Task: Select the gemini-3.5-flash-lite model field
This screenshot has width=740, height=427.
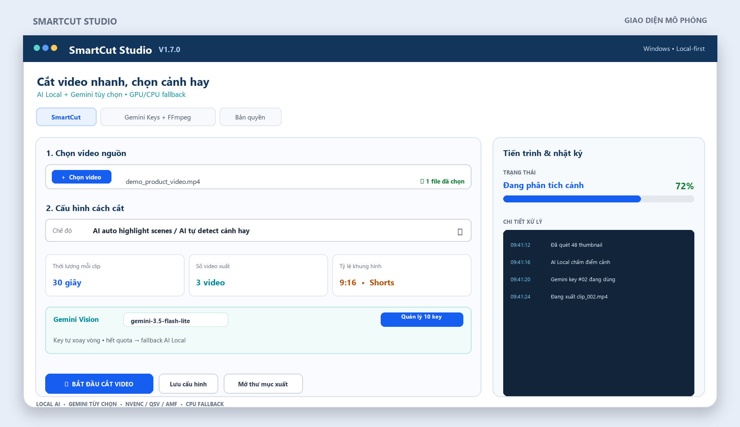Action: pyautogui.click(x=176, y=320)
